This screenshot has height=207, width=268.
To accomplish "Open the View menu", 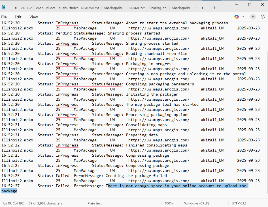I will coord(33,17).
